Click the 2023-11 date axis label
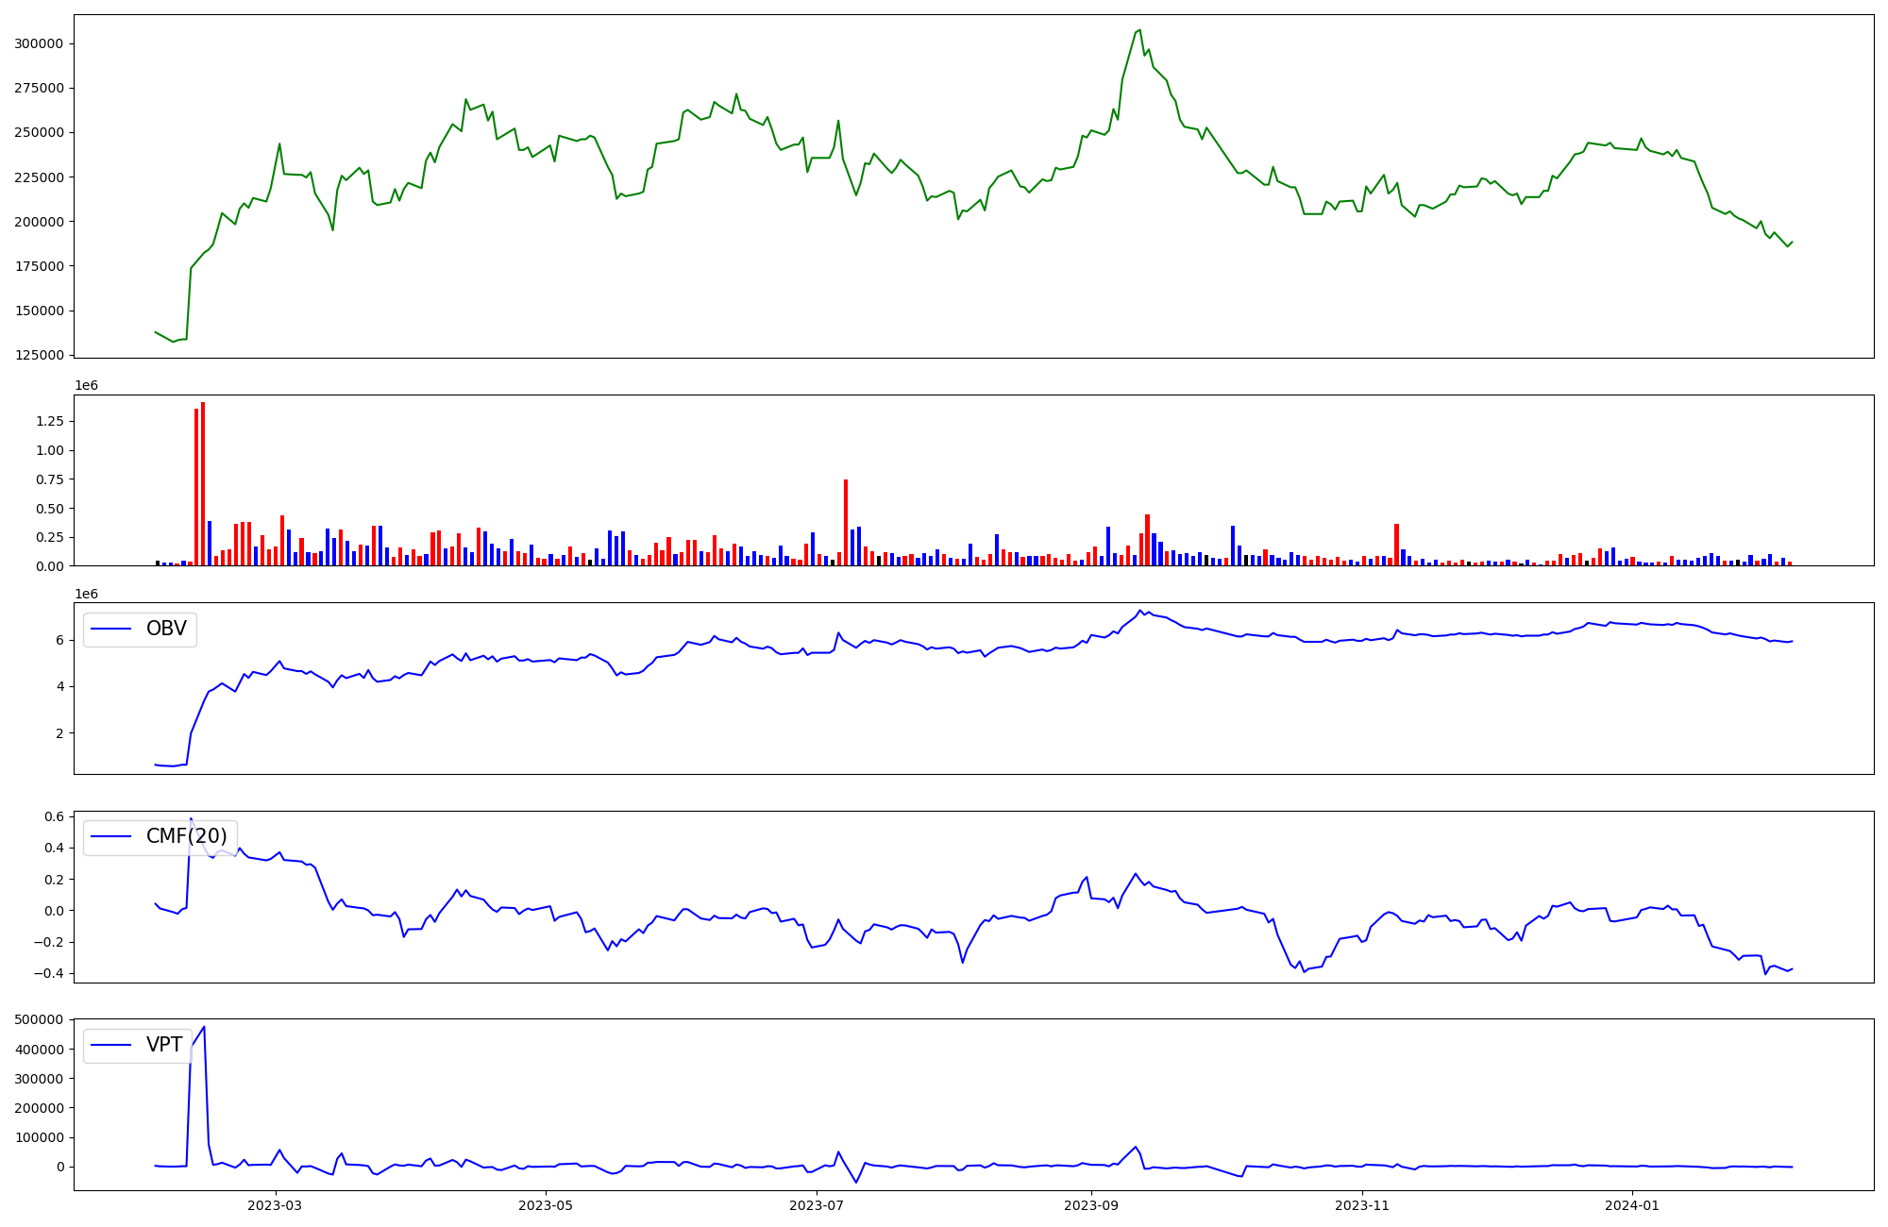1888x1227 pixels. [1362, 1205]
